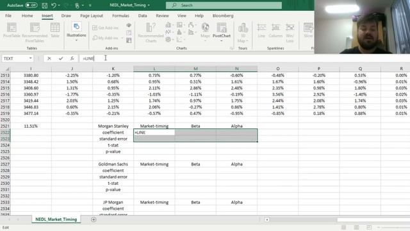Select column O header
Screen dimensions: 410x231
(277, 69)
